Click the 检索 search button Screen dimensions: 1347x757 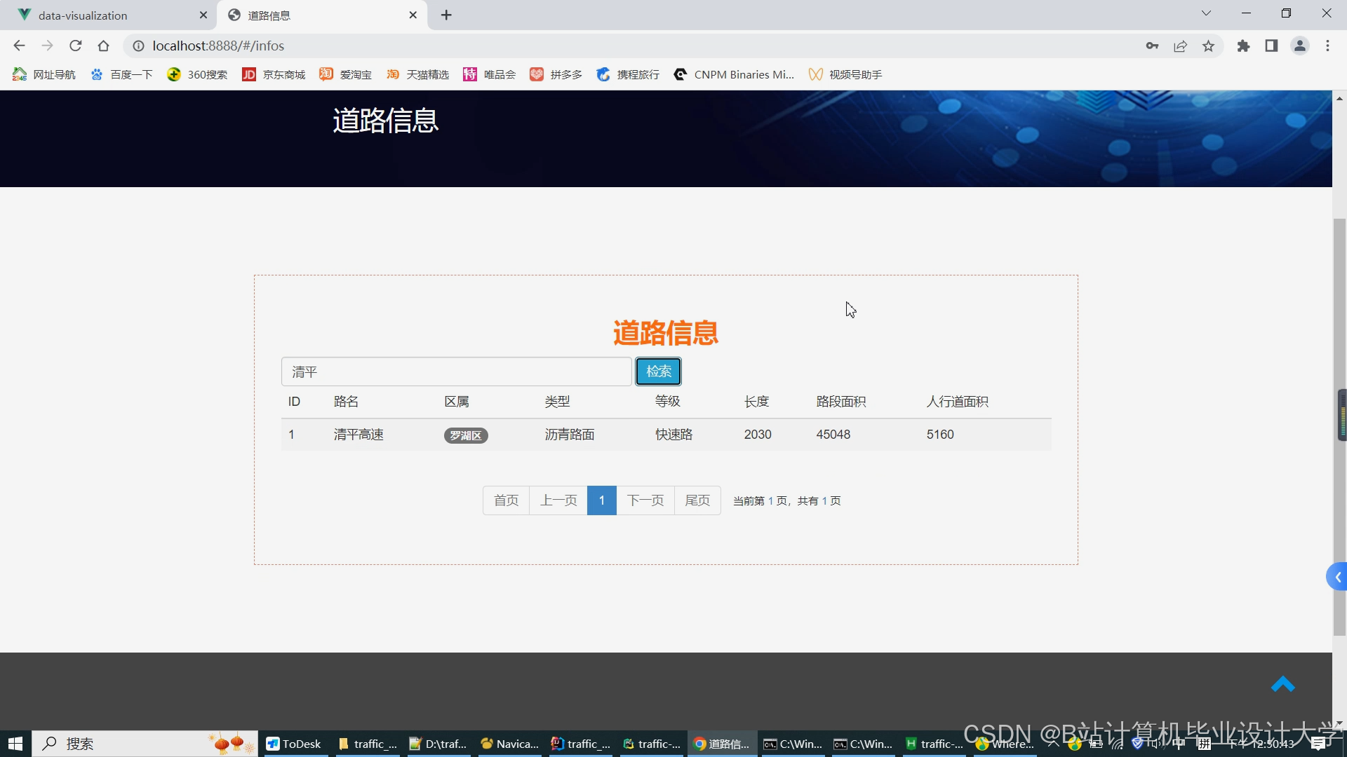(658, 371)
